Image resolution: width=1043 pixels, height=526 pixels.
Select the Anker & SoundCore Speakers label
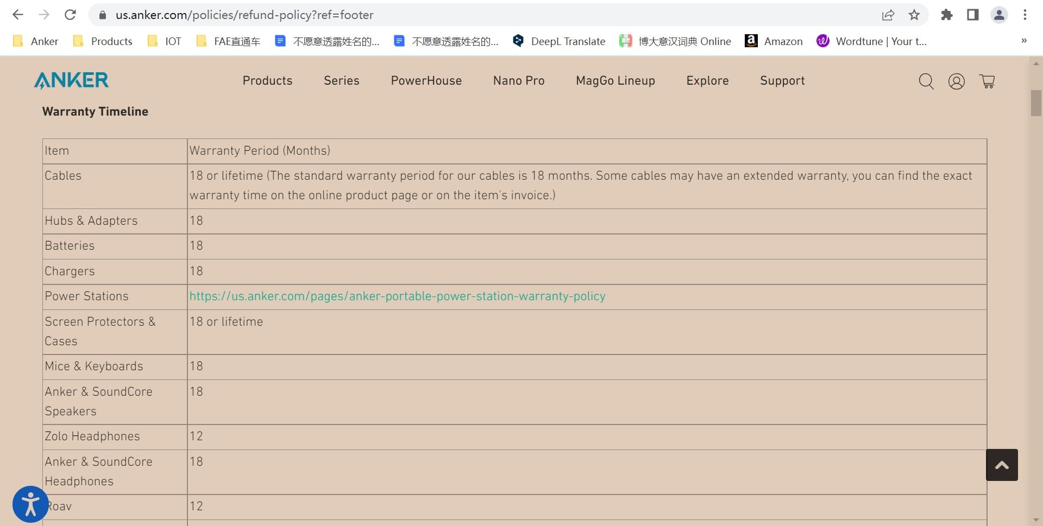point(98,402)
